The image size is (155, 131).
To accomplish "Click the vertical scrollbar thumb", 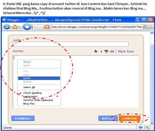I will [x=152, y=83].
